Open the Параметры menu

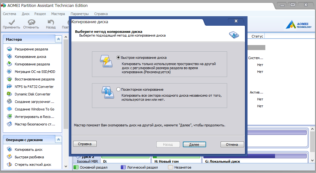tap(79, 14)
